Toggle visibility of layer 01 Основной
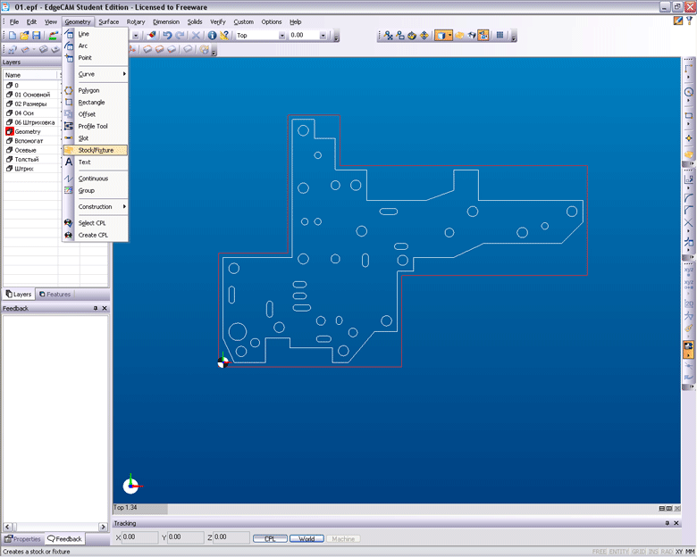 tap(9, 95)
